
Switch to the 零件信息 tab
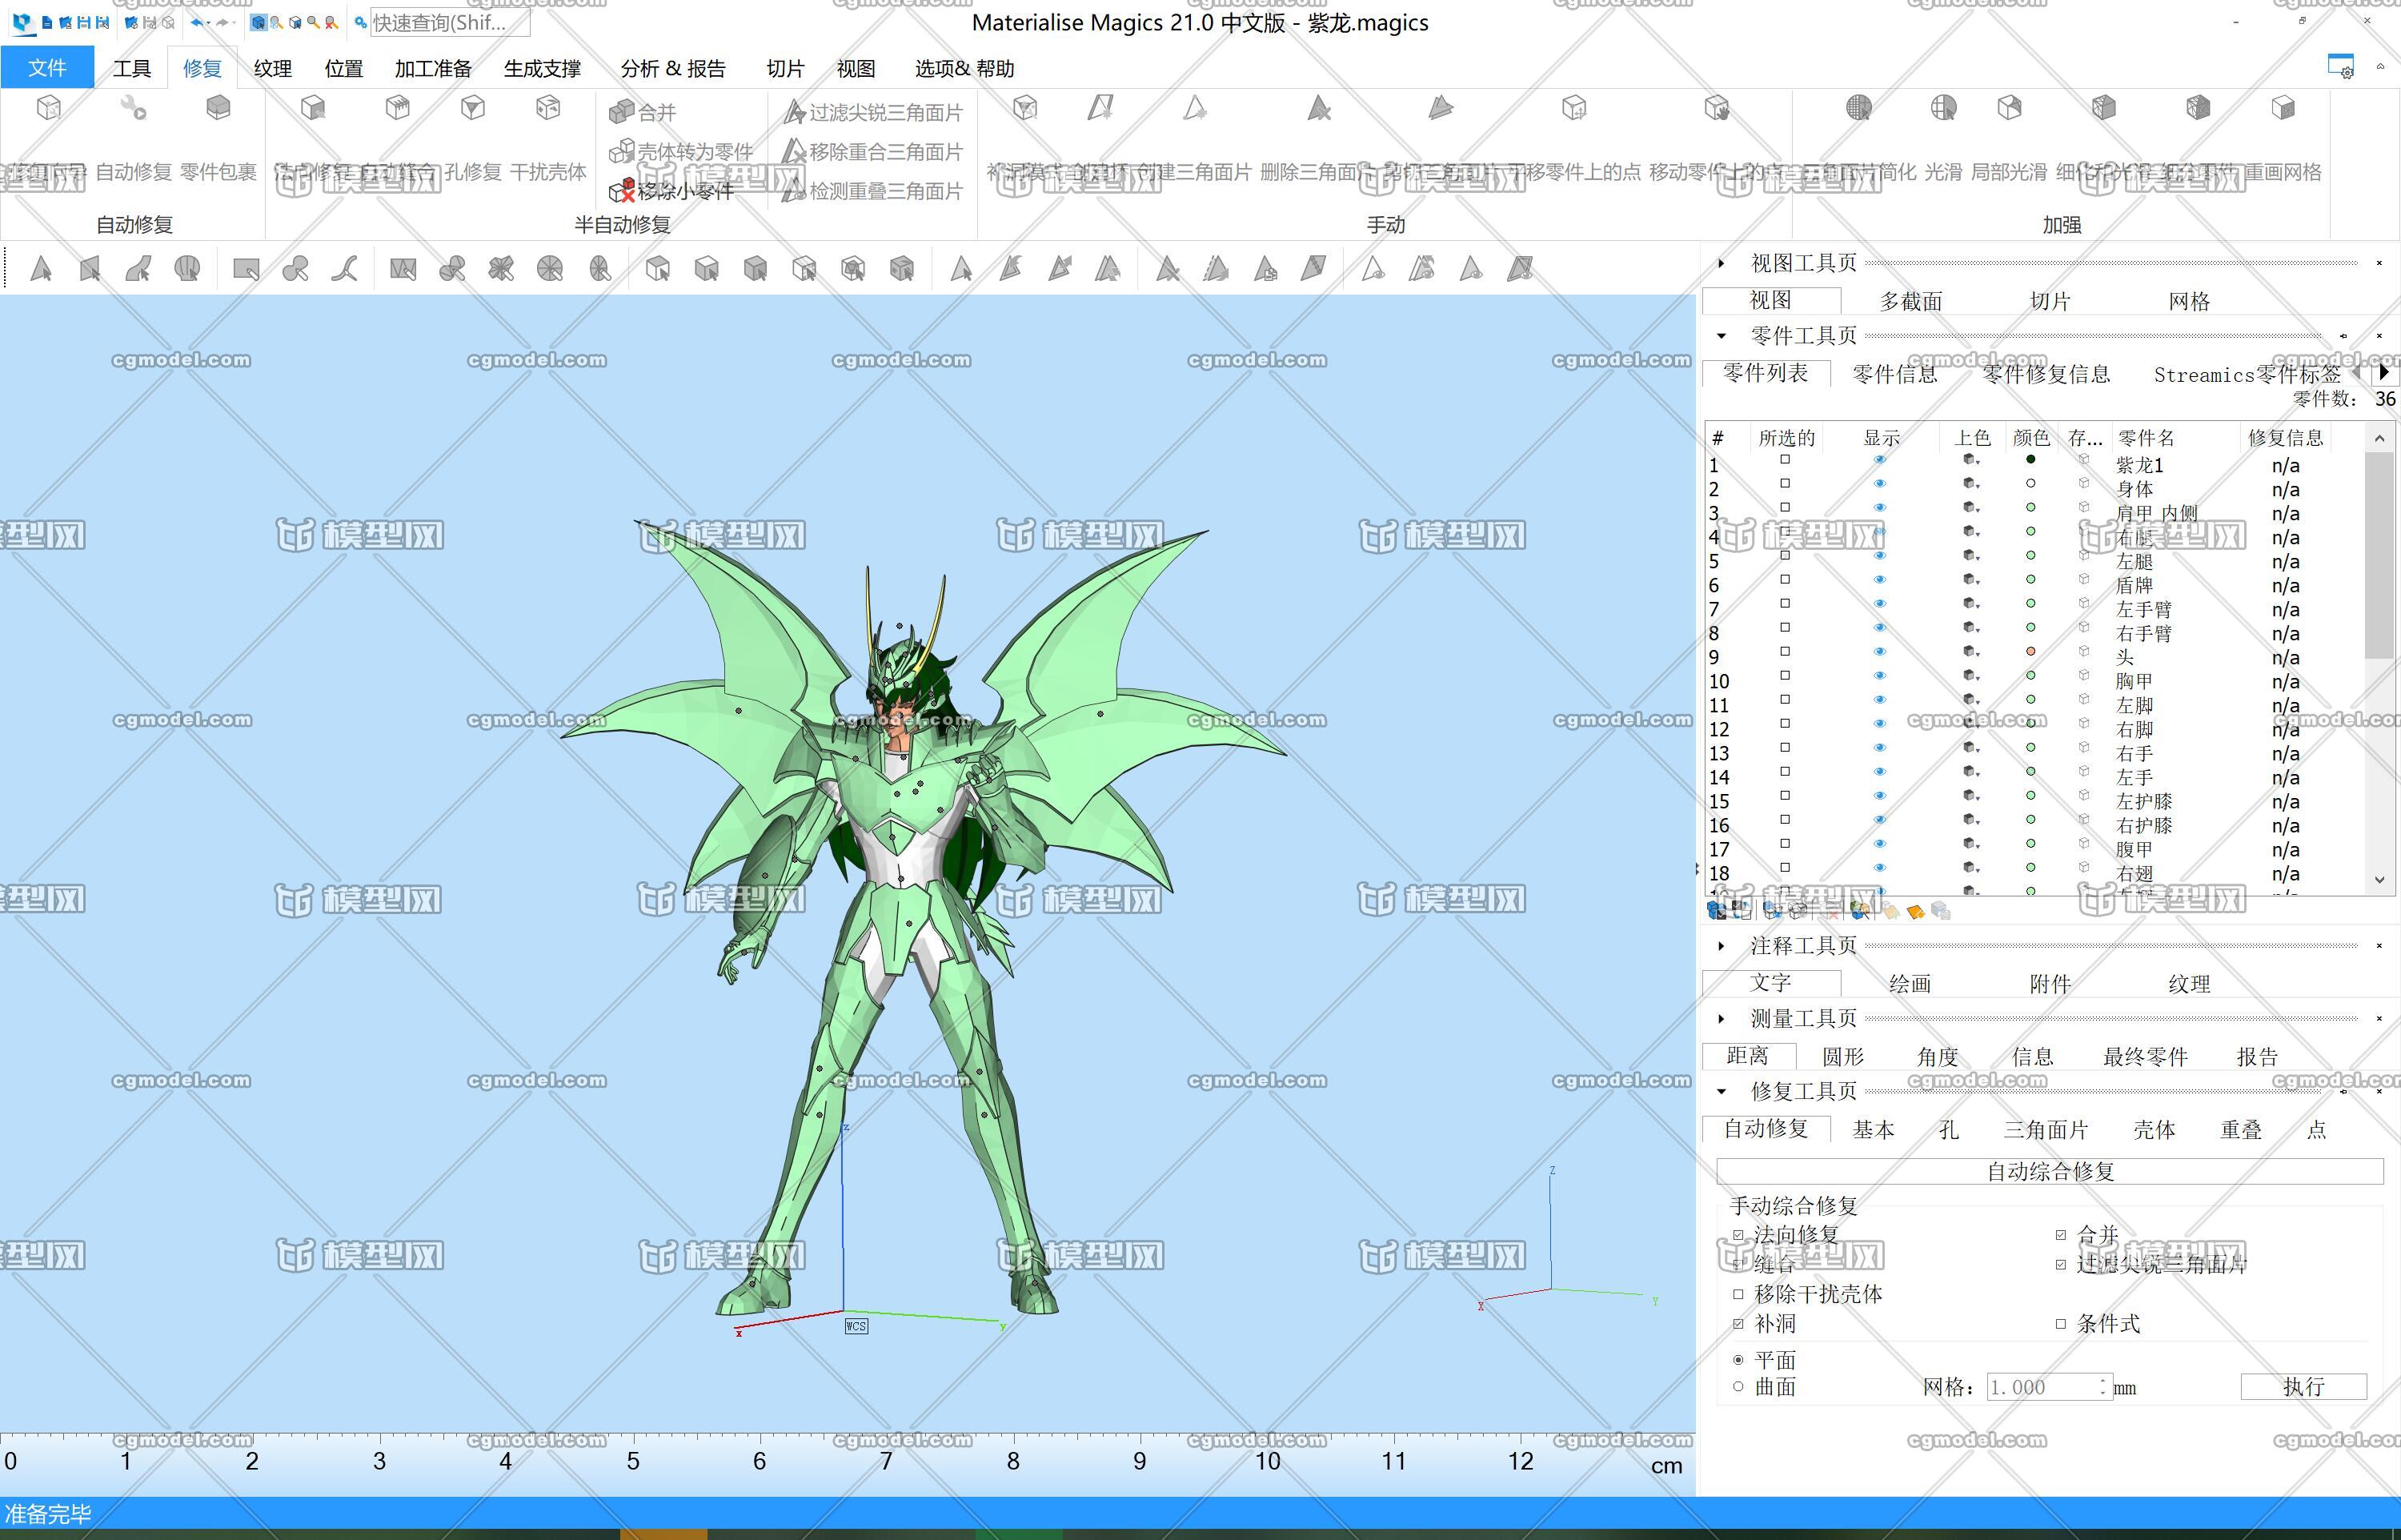pos(1894,374)
